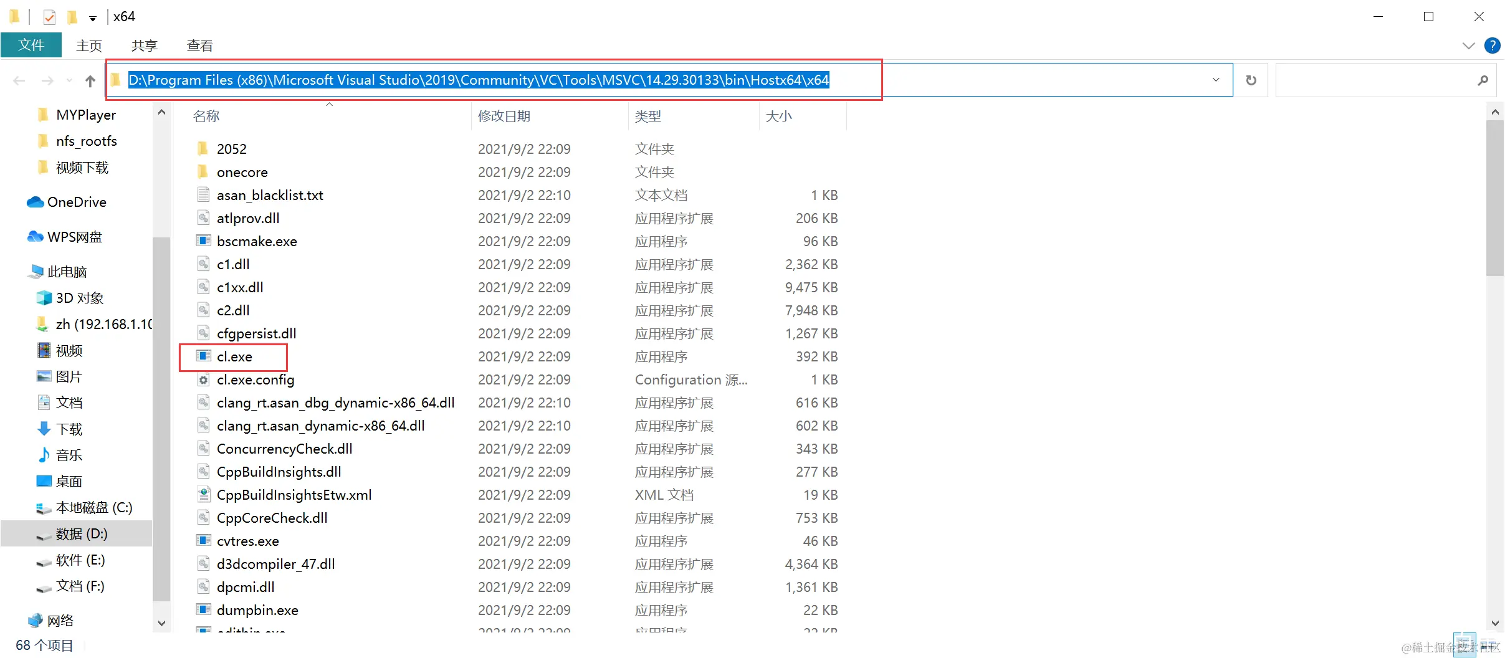
Task: Switch to the 共享 ribbon tab
Action: 145,45
